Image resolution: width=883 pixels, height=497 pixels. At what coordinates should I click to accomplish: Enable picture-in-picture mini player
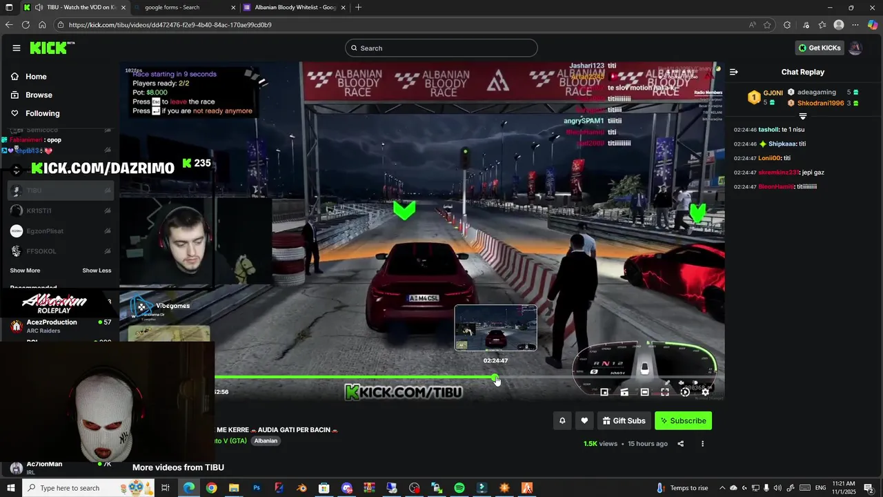(604, 392)
